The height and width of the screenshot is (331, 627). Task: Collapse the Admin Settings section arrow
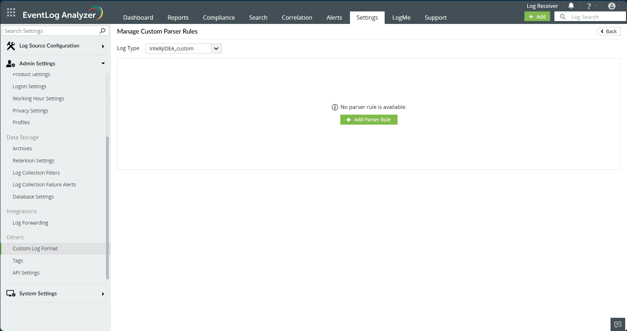tap(103, 64)
